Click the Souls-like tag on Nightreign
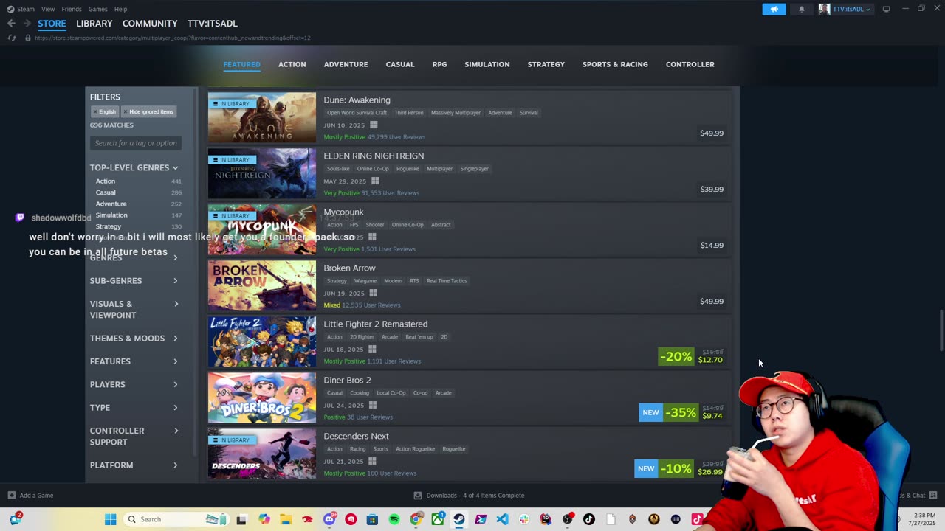945x531 pixels. click(337, 169)
